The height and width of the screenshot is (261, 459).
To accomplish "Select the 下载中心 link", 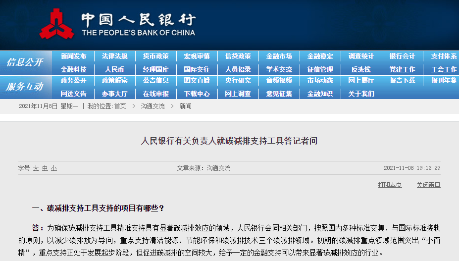I will click(197, 93).
